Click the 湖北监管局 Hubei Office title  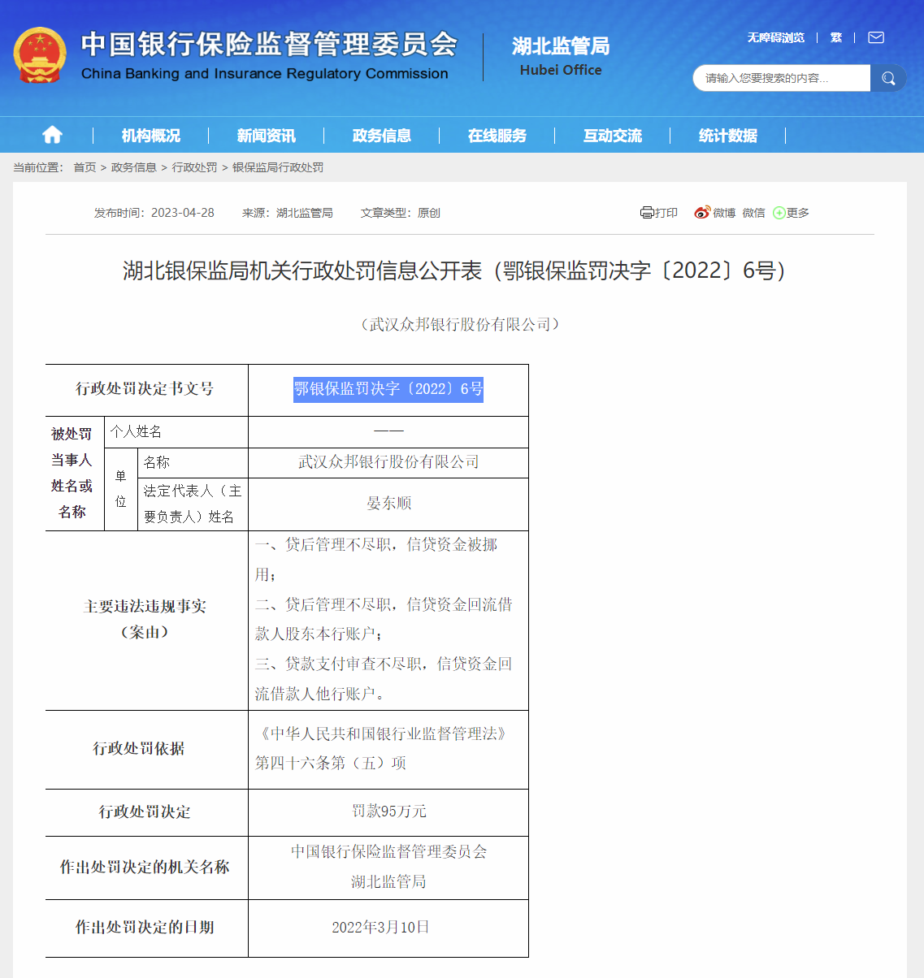(x=561, y=56)
